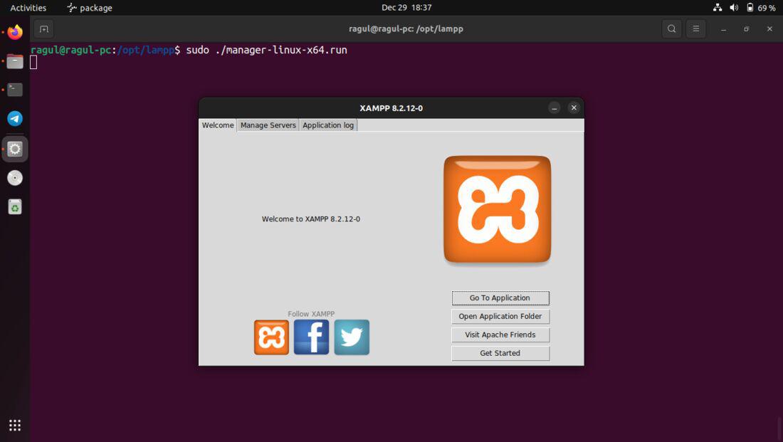Minimize the XAMPP manager window
The width and height of the screenshot is (783, 442).
pos(555,108)
